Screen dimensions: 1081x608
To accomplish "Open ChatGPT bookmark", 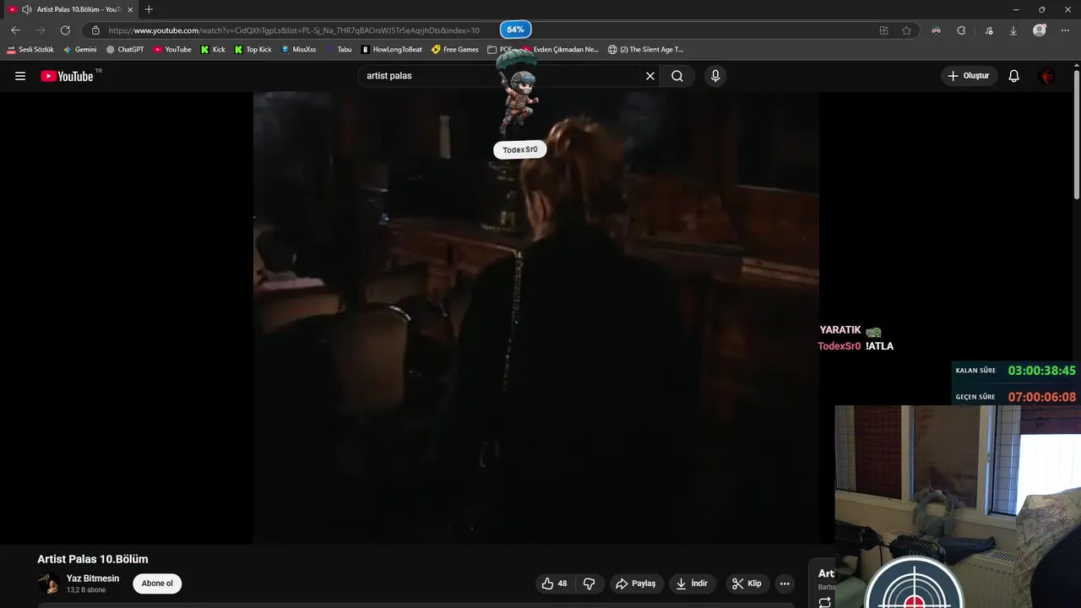I will pyautogui.click(x=125, y=50).
